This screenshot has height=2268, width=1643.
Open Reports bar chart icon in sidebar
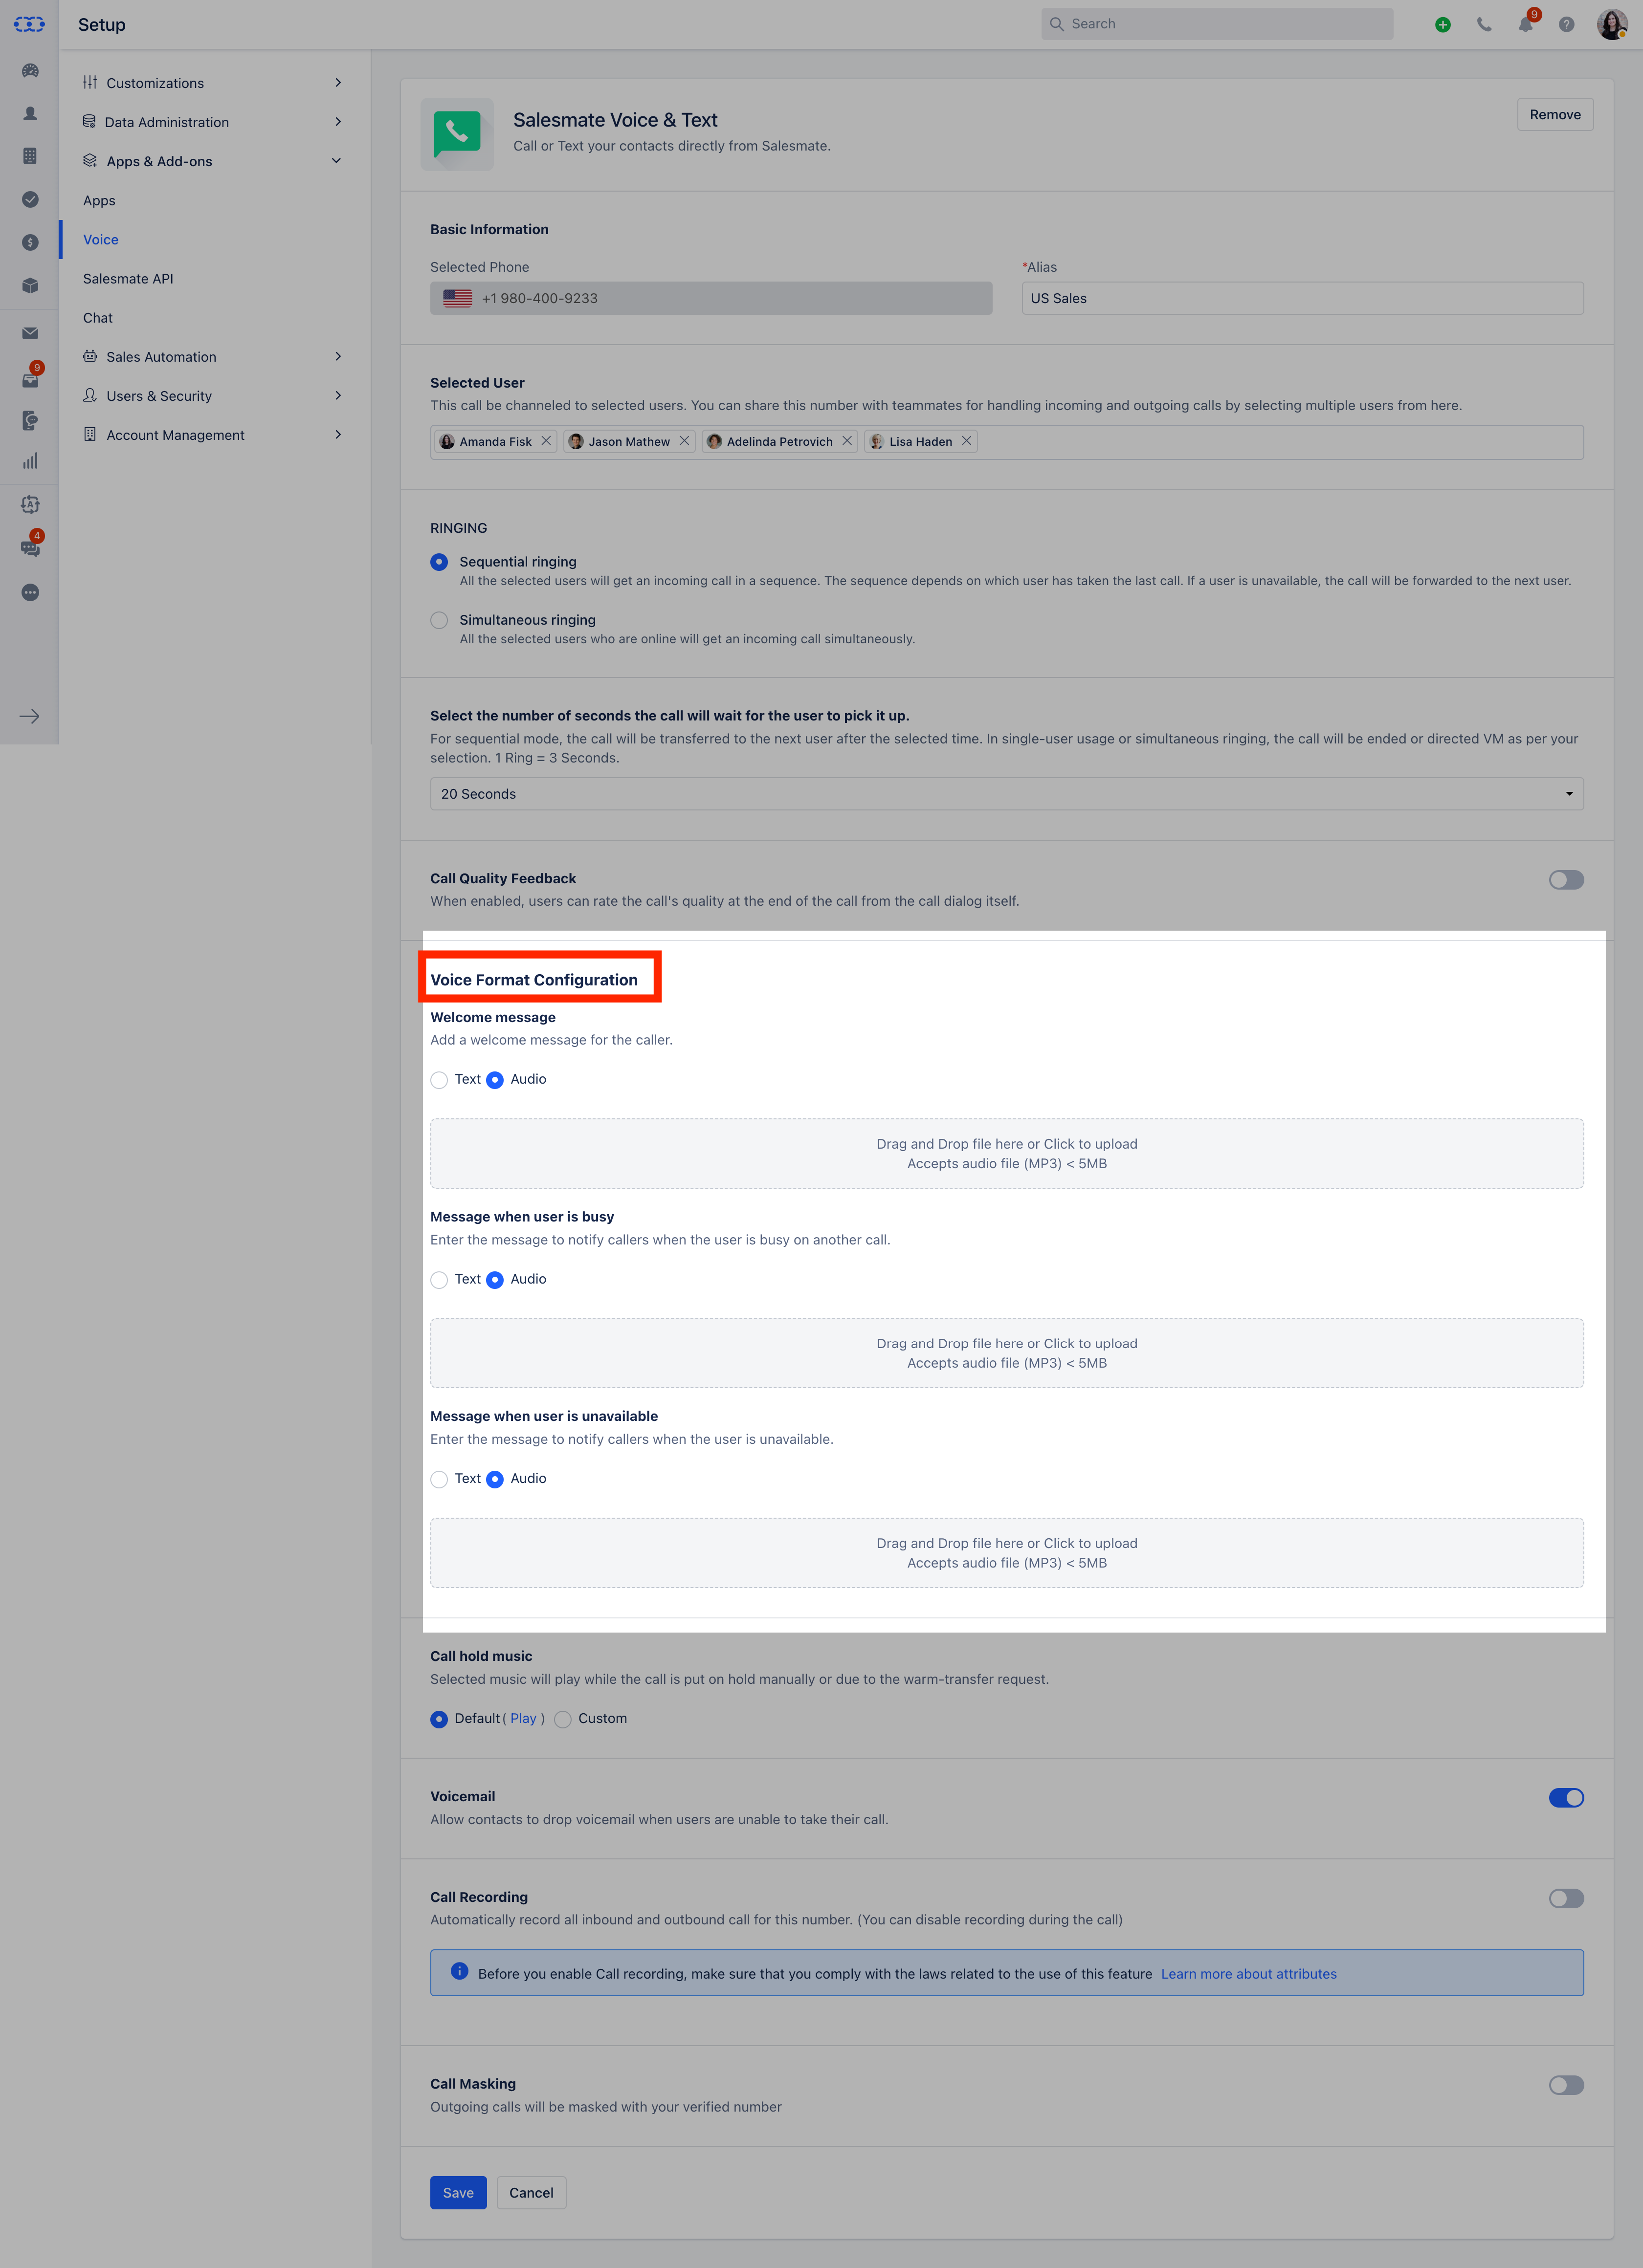pos(30,461)
